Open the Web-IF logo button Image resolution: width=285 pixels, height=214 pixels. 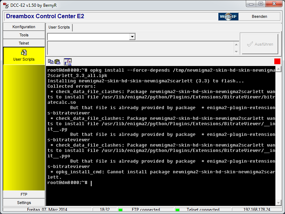click(228, 16)
